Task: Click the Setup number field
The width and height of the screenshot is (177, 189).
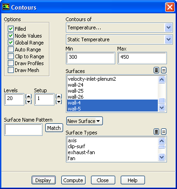Action: pos(44,99)
